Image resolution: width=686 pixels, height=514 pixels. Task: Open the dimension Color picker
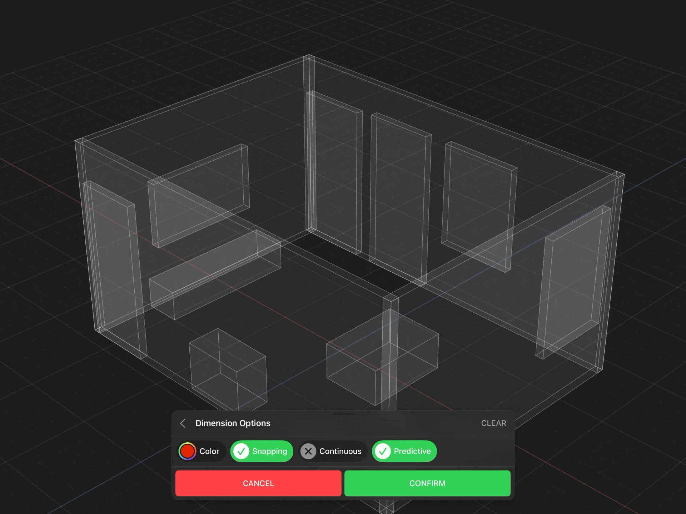(x=202, y=451)
